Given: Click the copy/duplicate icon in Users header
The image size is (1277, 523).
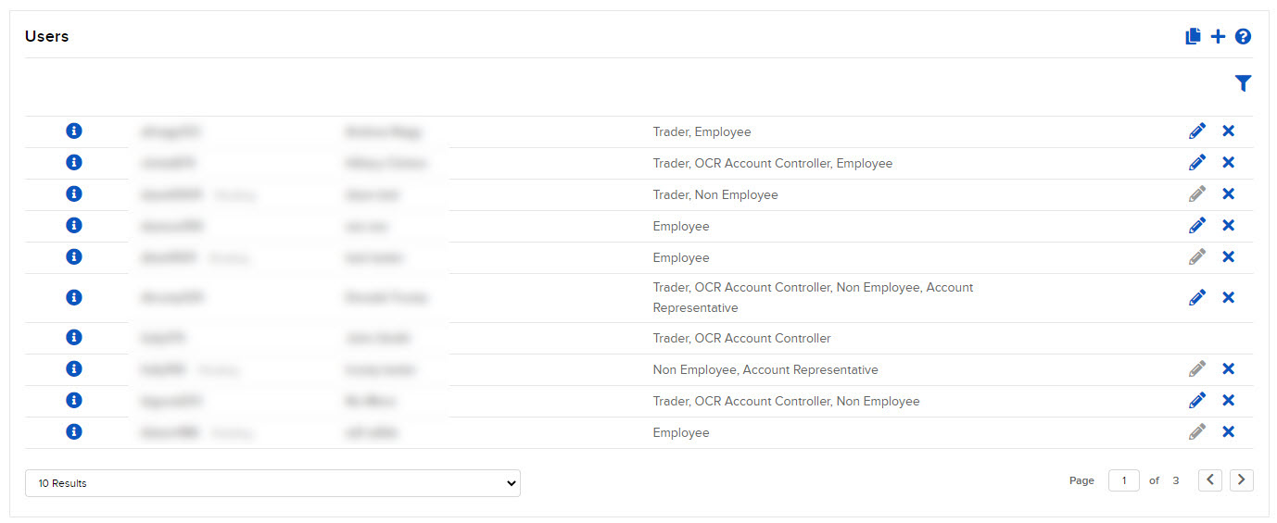Looking at the screenshot, I should click(1194, 37).
